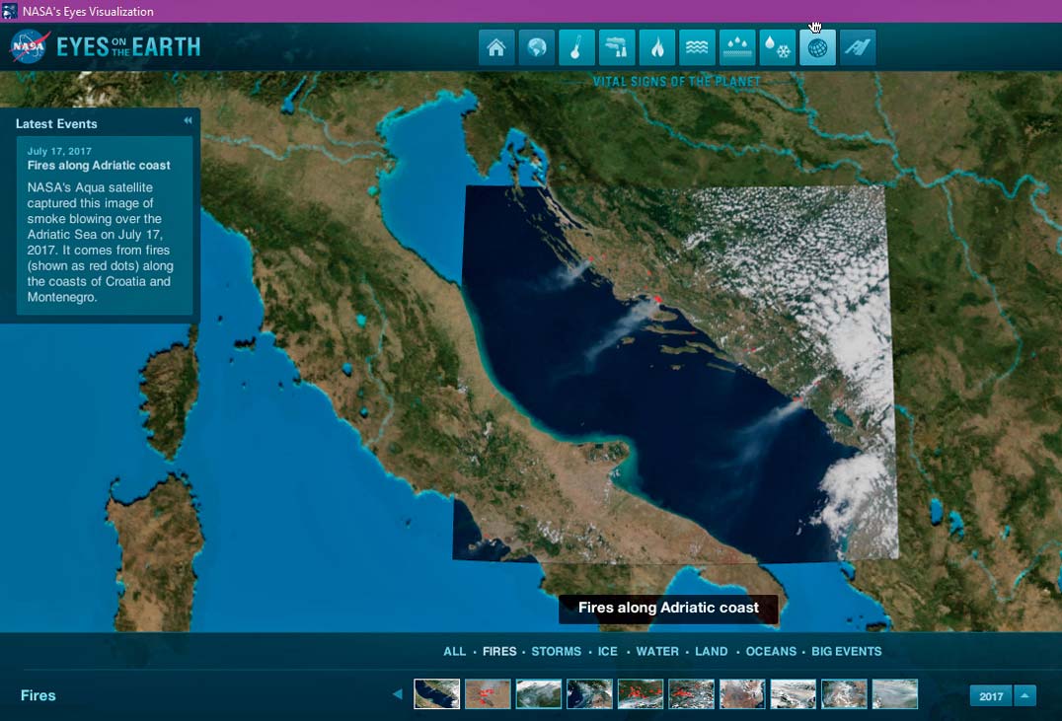Go to the Home view icon
Viewport: 1062px width, 721px height.
(496, 47)
